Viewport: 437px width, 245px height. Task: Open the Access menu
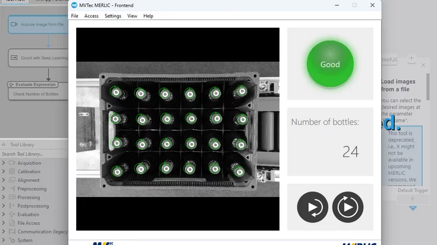(x=92, y=16)
